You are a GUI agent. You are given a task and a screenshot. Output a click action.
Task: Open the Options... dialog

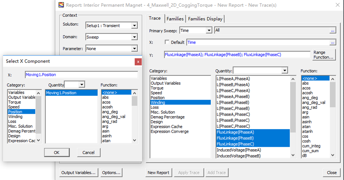(111, 173)
